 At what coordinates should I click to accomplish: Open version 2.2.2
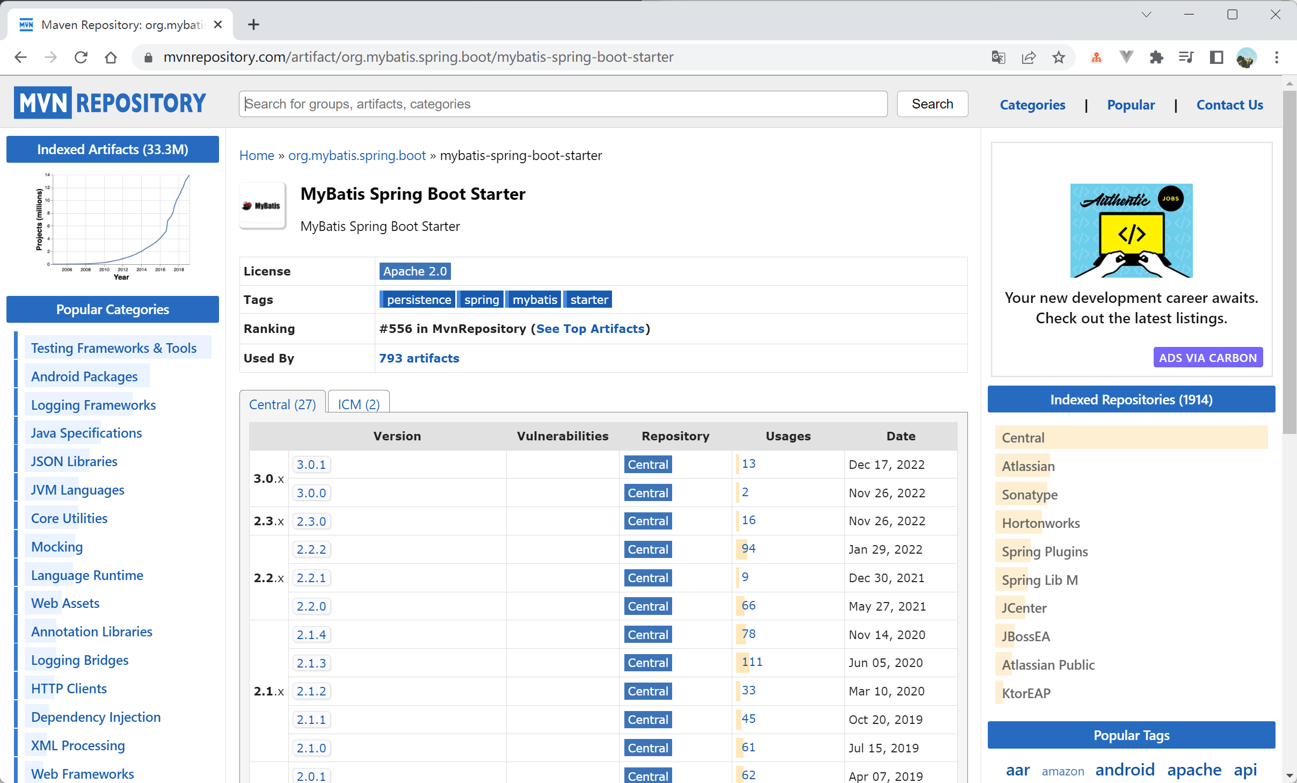point(311,549)
